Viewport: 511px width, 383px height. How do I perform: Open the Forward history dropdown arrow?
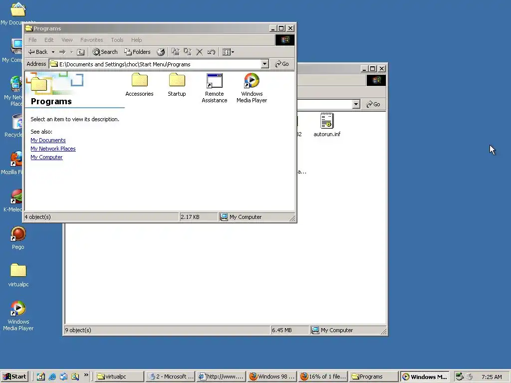[71, 52]
